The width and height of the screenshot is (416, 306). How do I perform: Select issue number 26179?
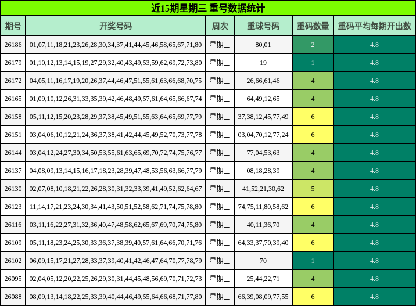(13, 63)
